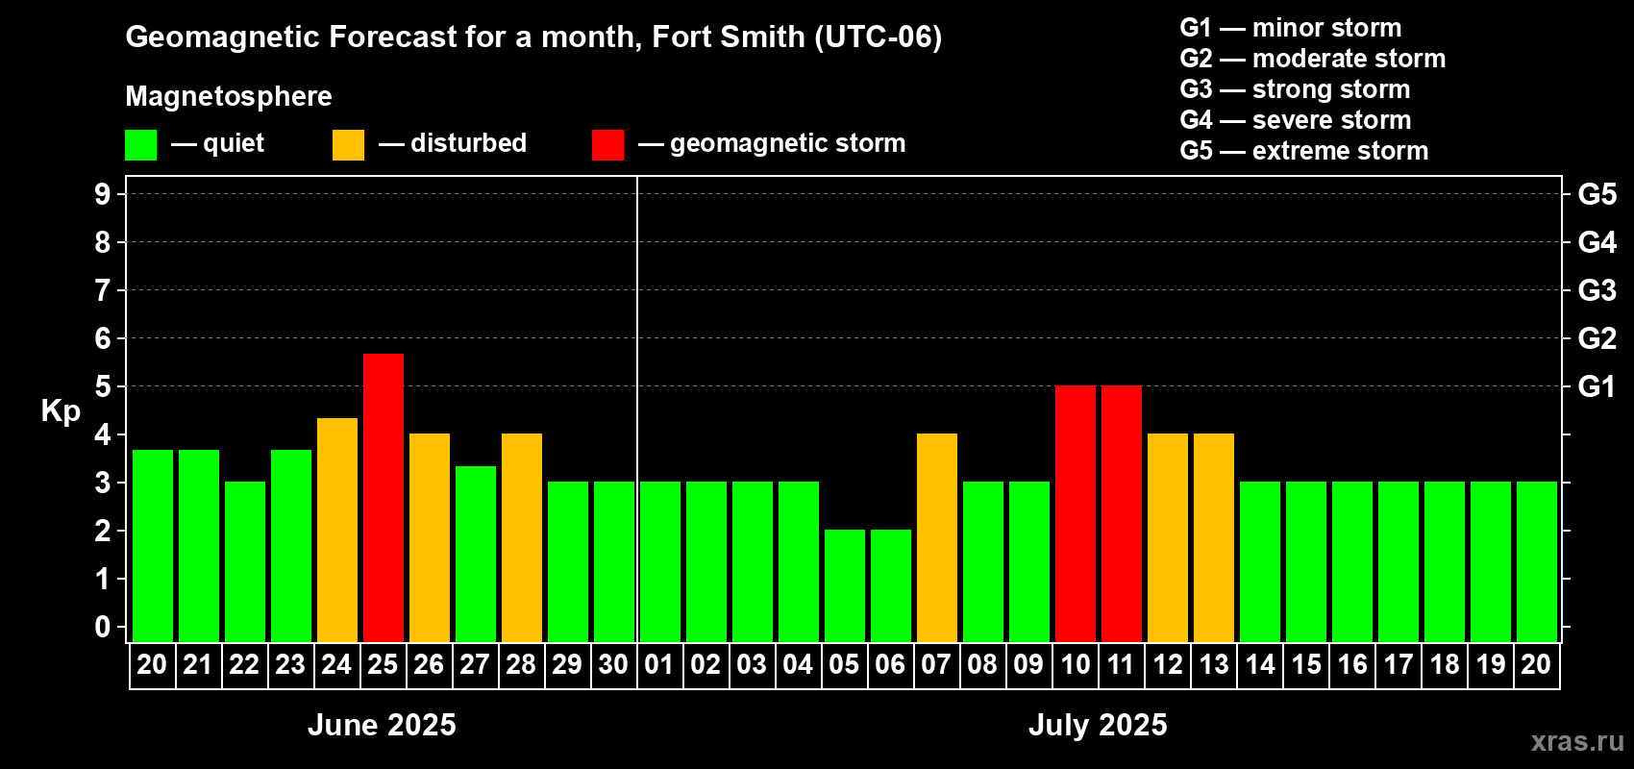
Task: Click the green bar for June 20
Action: [153, 546]
